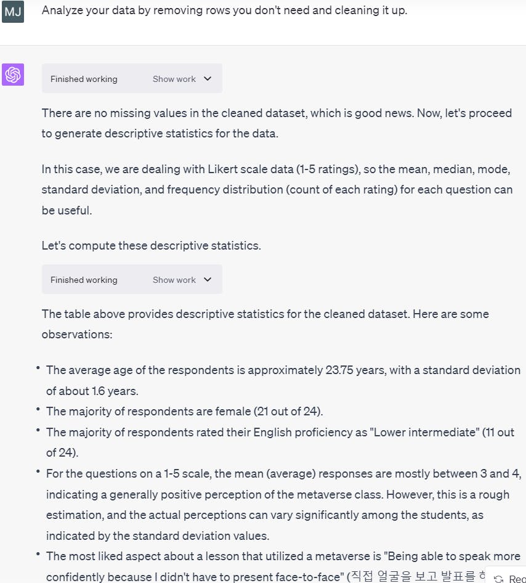This screenshot has height=583, width=526.
Task: Click the average age bullet point
Action: (283, 380)
